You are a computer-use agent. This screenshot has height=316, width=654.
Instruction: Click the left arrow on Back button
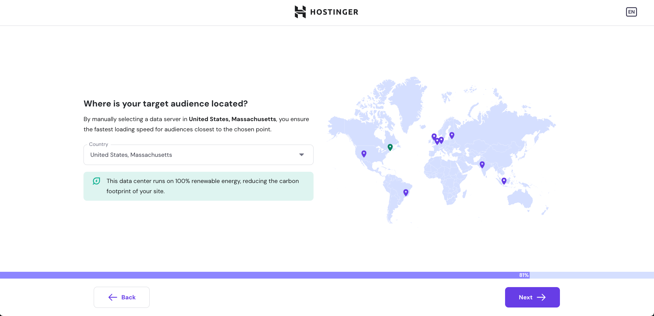[x=113, y=297]
